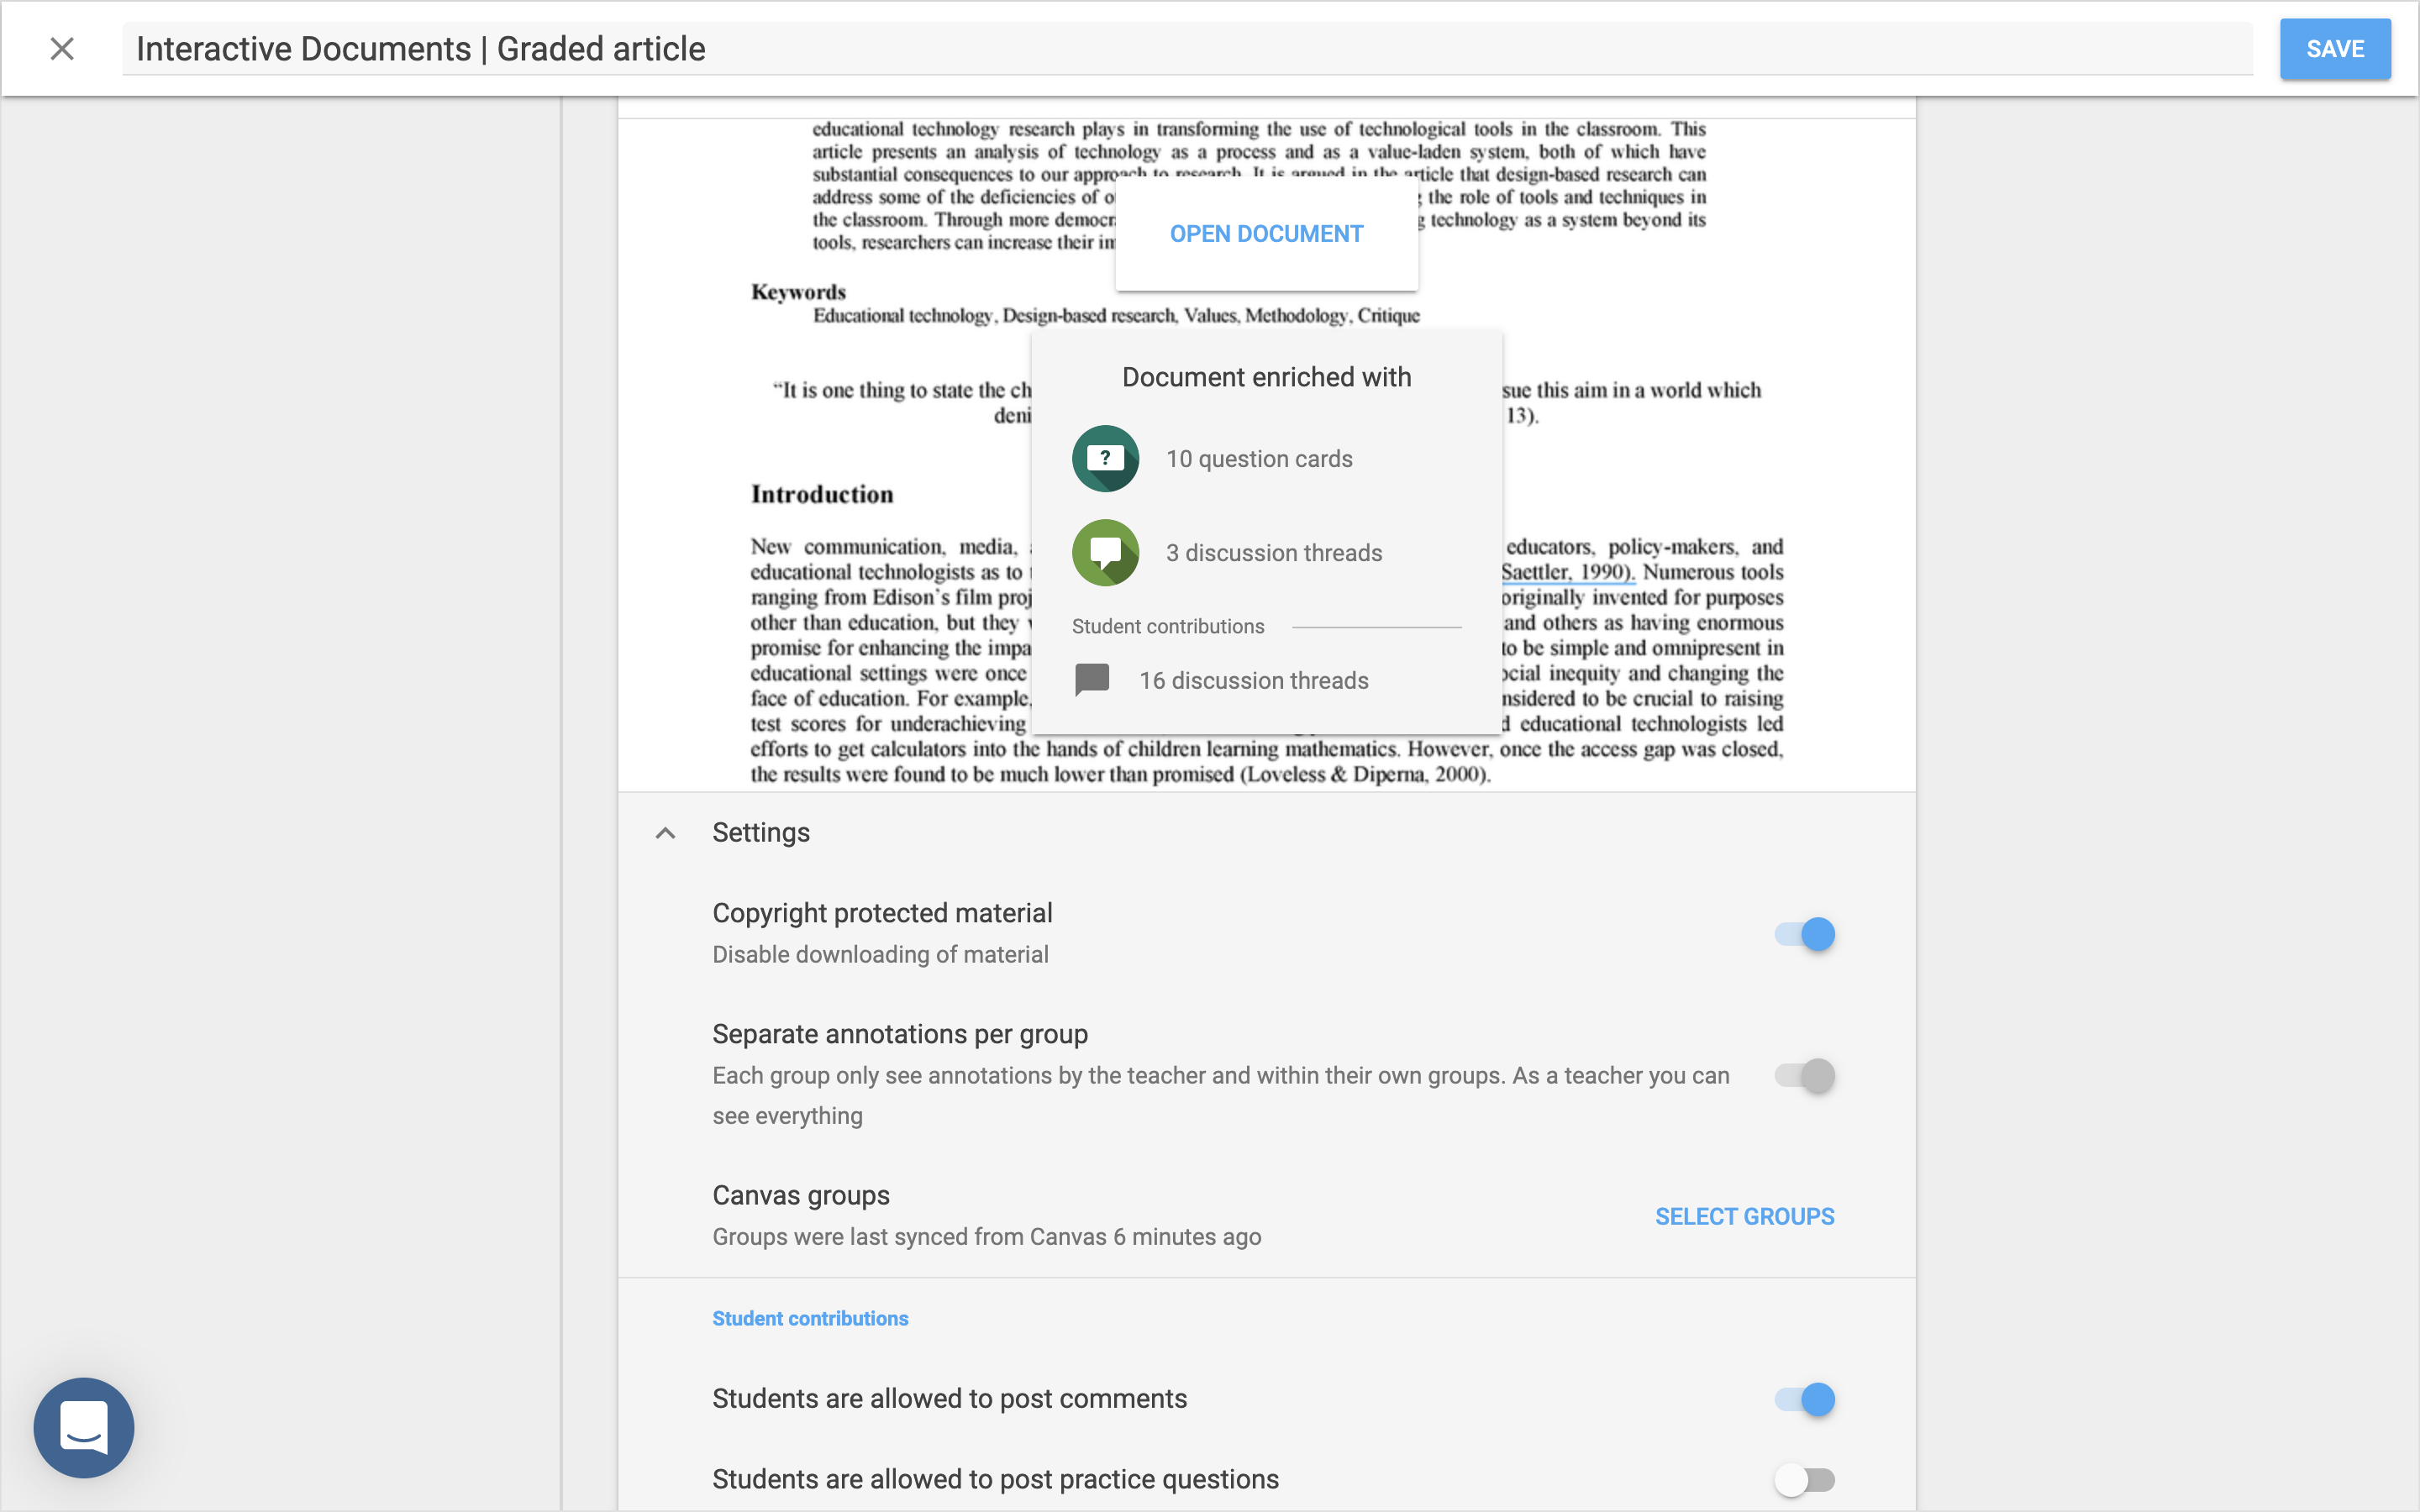
Task: Click the Settings header label
Action: click(x=761, y=833)
